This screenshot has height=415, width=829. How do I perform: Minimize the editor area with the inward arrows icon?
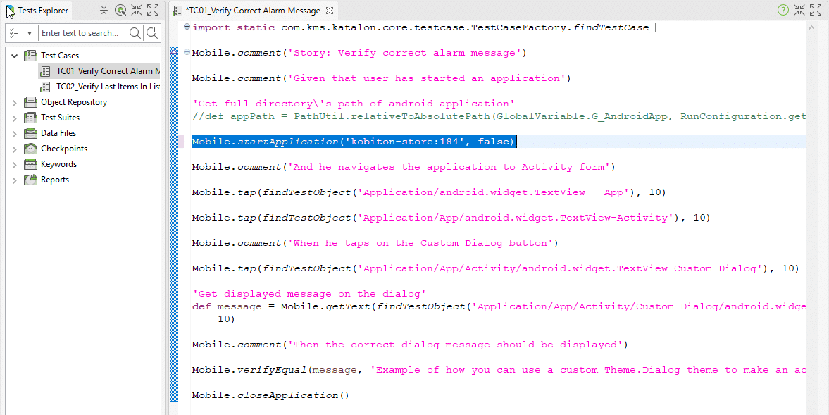point(799,10)
